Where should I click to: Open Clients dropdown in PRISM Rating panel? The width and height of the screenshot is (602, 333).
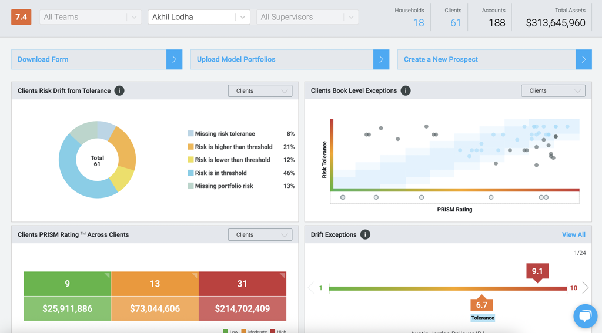(x=260, y=234)
